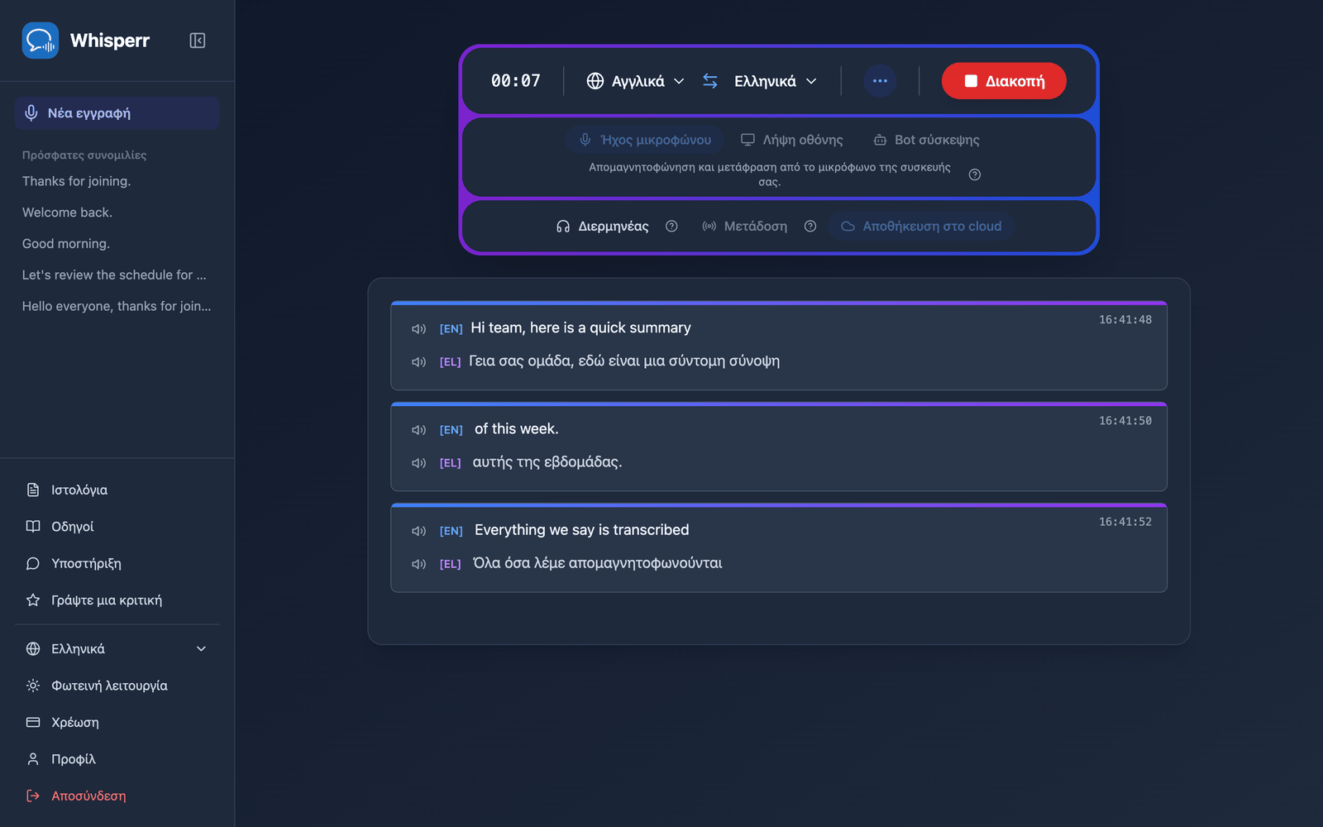Viewport: 1323px width, 827px height.
Task: Play audio for 'αυτής της εβδομάδας.'
Action: pos(418,463)
